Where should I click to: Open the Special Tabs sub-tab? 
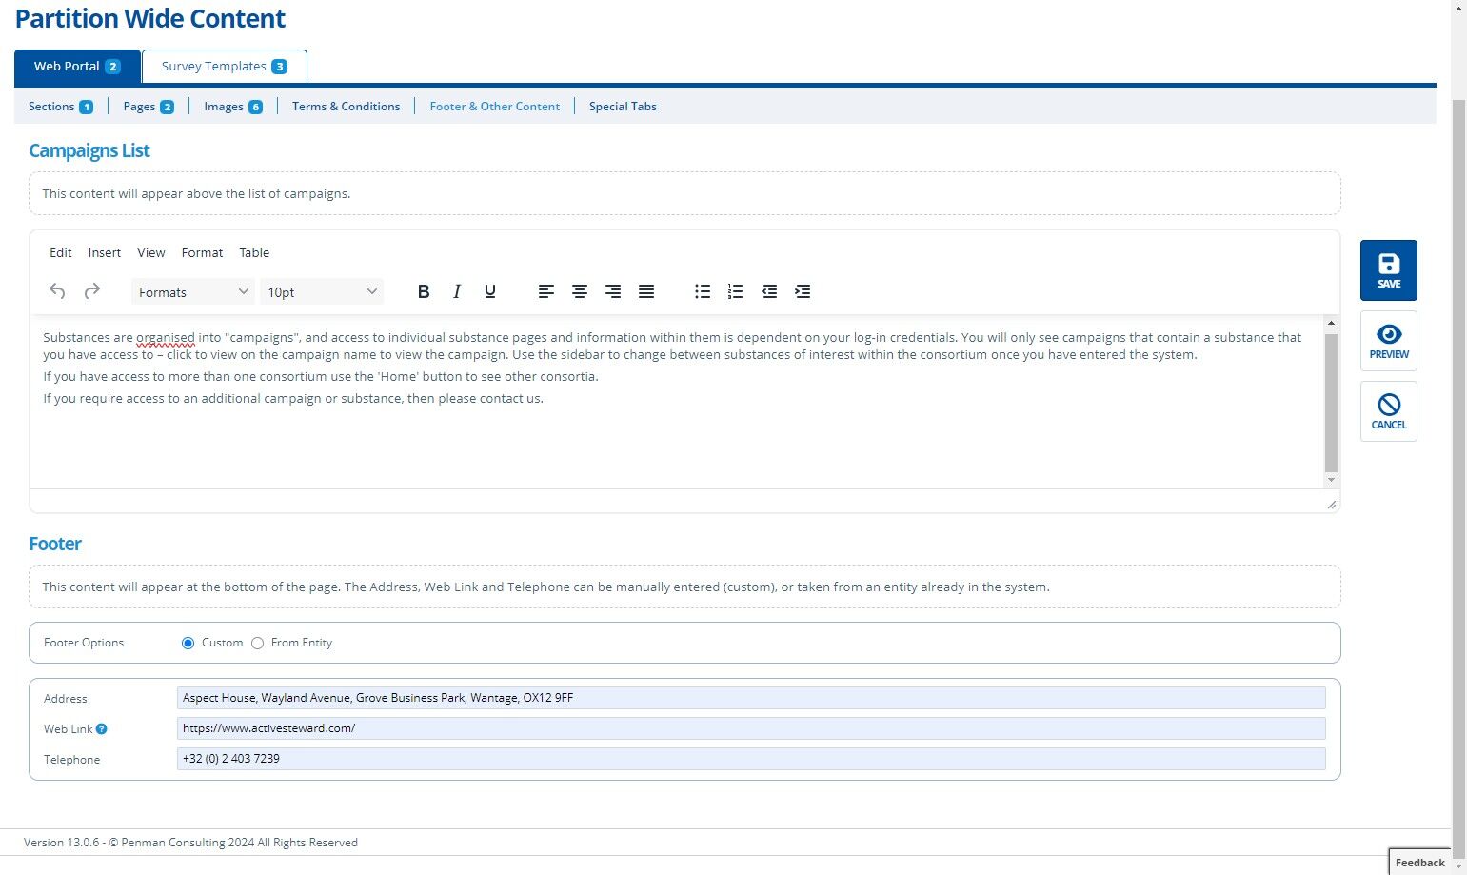[623, 107]
